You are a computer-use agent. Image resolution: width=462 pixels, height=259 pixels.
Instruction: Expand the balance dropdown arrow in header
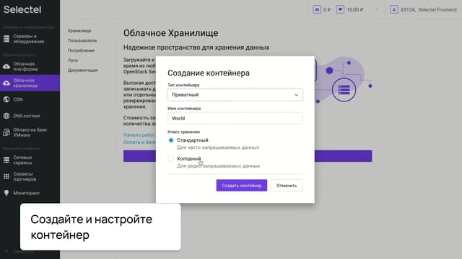coord(376,9)
